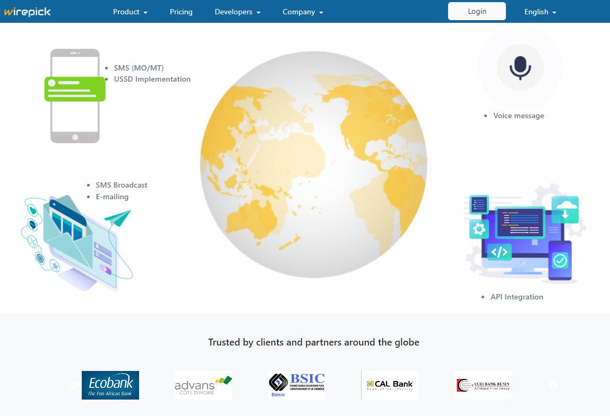This screenshot has height=416, width=610.
Task: Click the Ecobank partner logo
Action: tap(110, 385)
